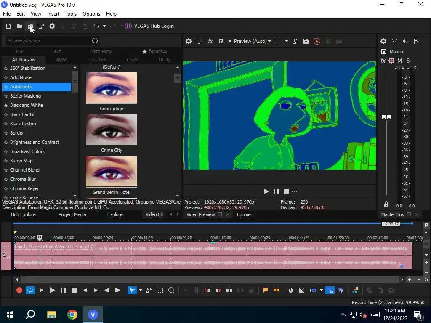Switch to the Blur plug-in category tab
The image size is (431, 323).
tap(20, 51)
